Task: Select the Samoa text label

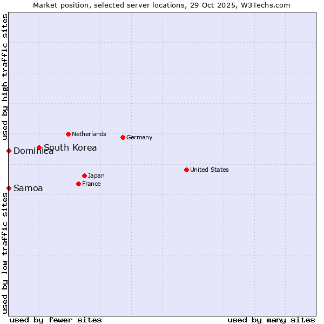Action: [x=28, y=188]
